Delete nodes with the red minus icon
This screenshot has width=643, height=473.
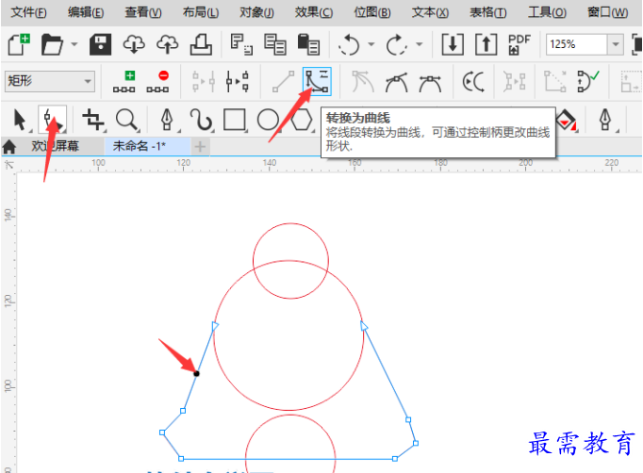157,81
